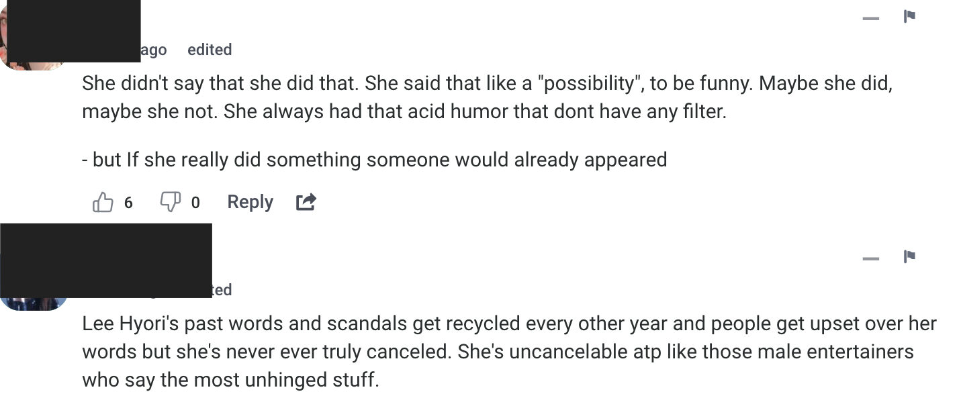Viewport: 959px width, 400px height.
Task: Collapse the first comment thread
Action: pyautogui.click(x=871, y=18)
